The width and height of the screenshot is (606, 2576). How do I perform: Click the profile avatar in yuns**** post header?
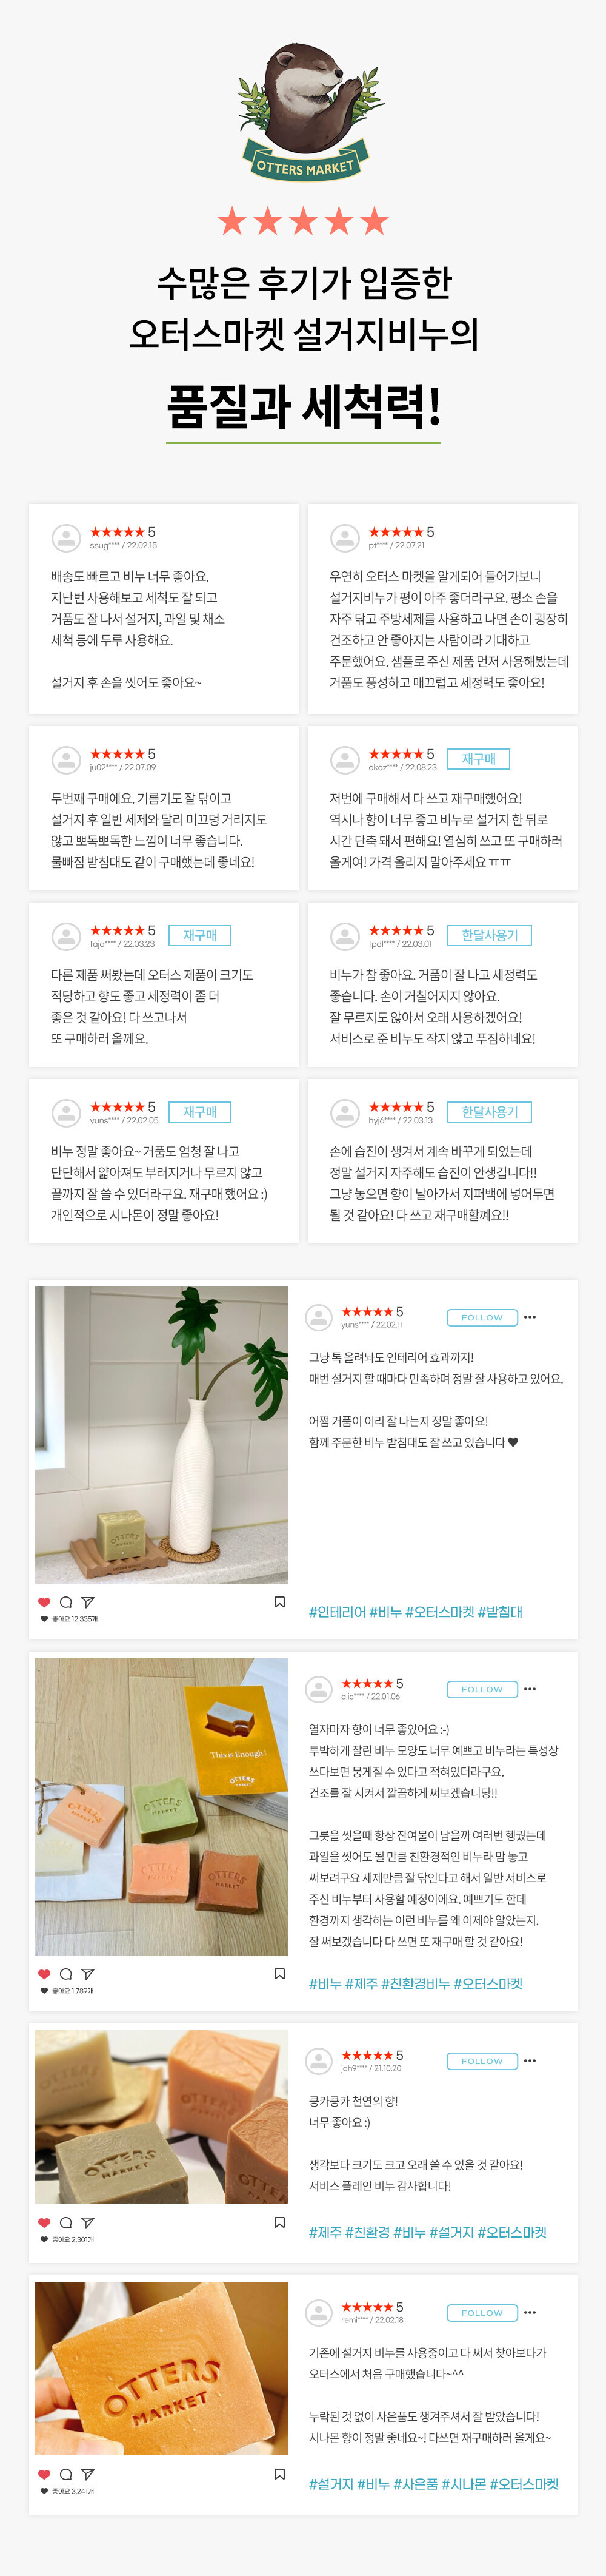[x=319, y=1317]
